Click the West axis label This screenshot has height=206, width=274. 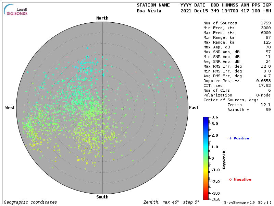pos(10,108)
